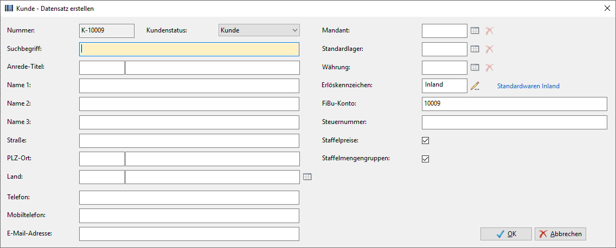Viewport: 616px width, 248px height.
Task: Click the app icon in title bar
Action: point(8,8)
